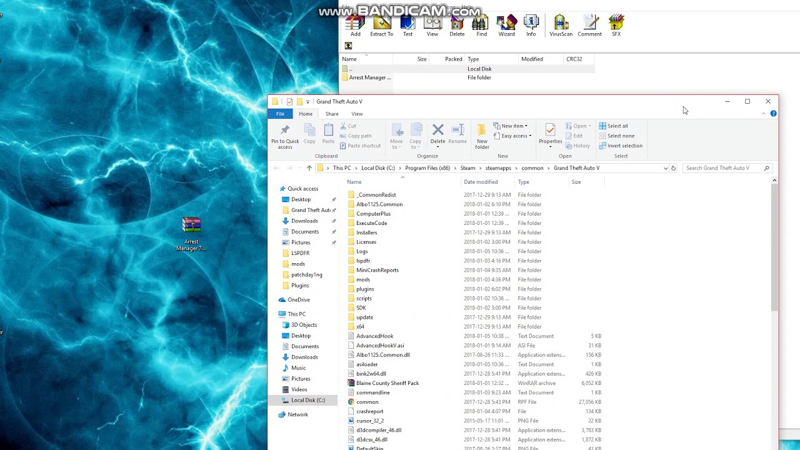Open the Move to dropdown

coord(396,137)
